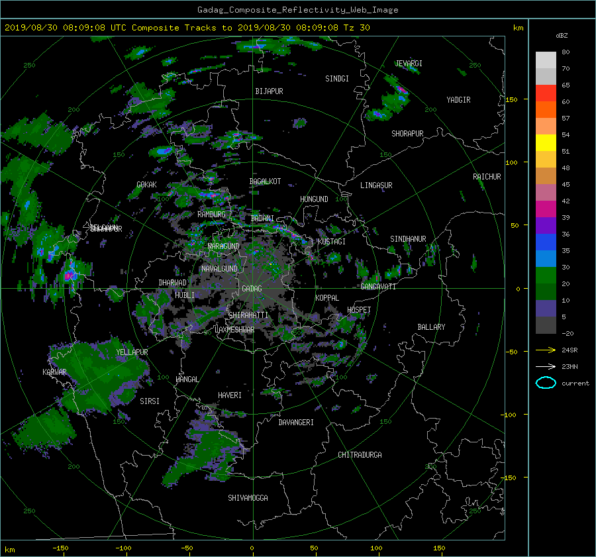
Task: Click the -20 value on the dBZ scale
Action: 568,333
